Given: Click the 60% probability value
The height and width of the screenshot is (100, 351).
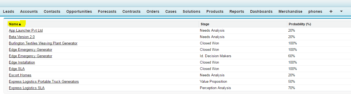Looking at the screenshot, I should pos(292,56).
